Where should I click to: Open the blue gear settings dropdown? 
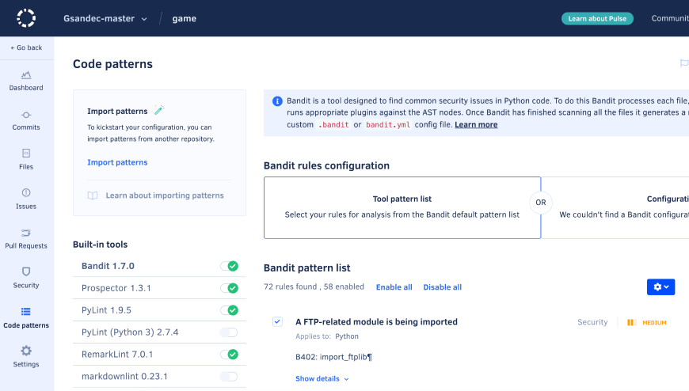coord(660,287)
